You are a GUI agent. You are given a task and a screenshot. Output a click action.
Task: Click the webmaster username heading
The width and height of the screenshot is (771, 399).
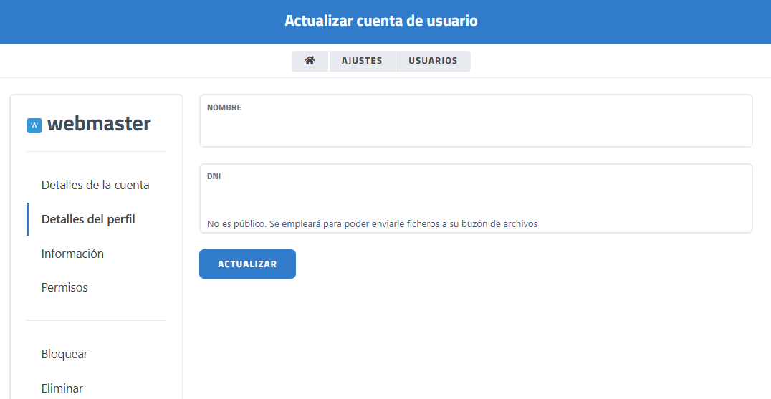point(99,124)
